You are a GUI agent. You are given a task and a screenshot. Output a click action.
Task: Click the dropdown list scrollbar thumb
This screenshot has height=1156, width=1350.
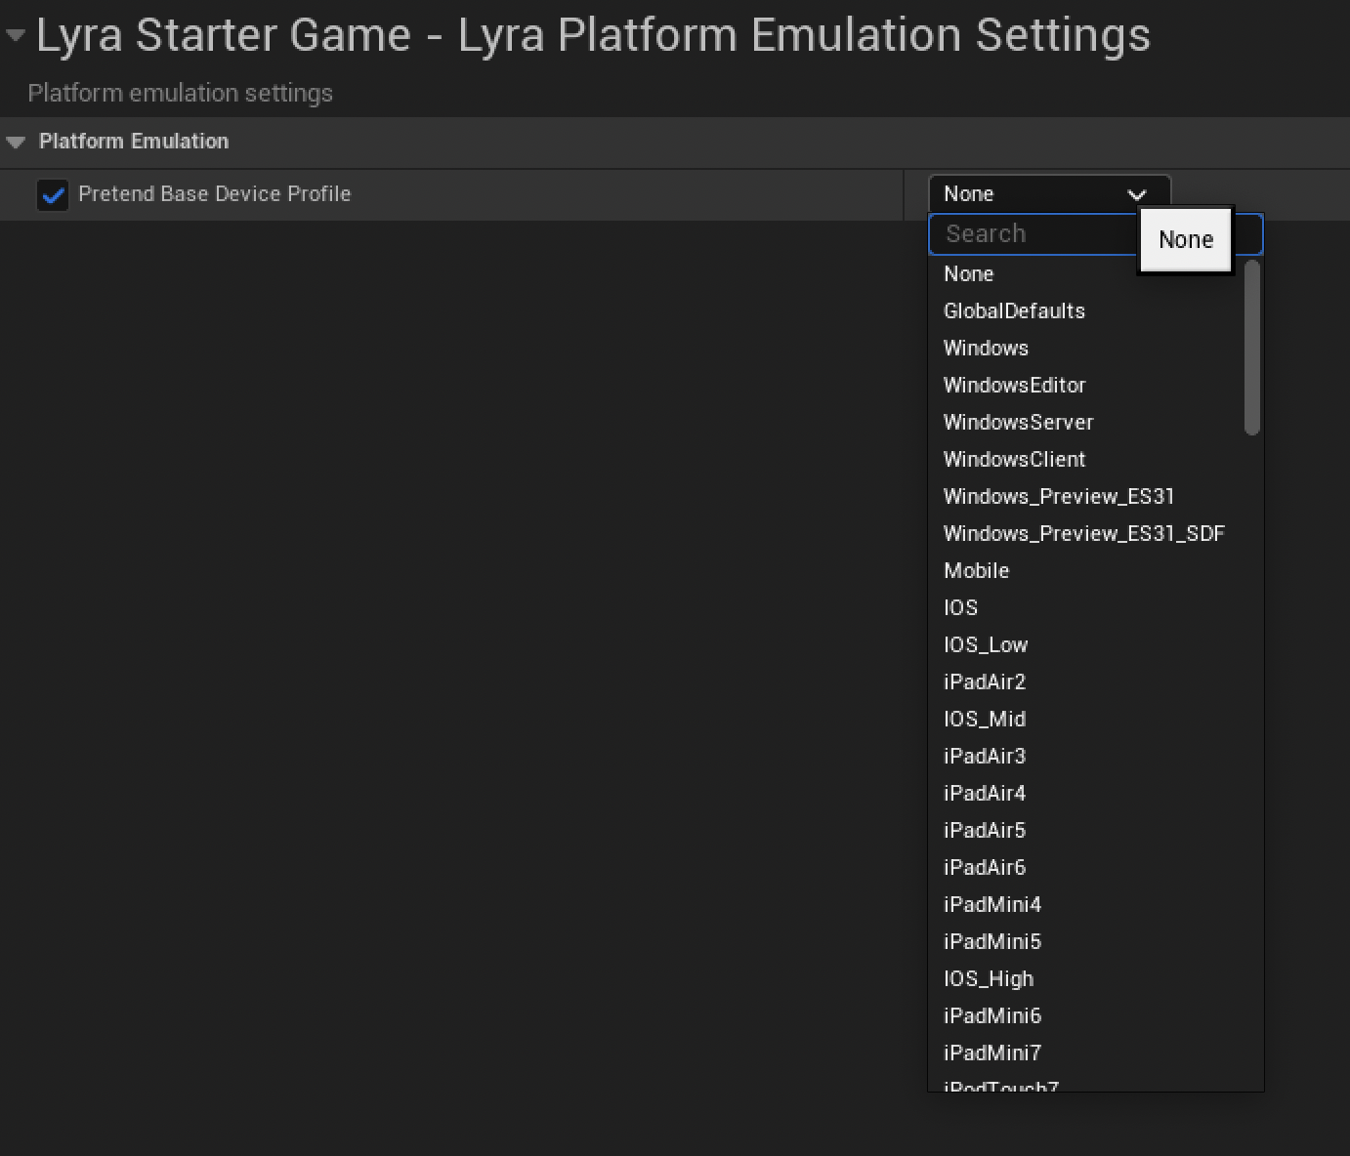pyautogui.click(x=1252, y=348)
